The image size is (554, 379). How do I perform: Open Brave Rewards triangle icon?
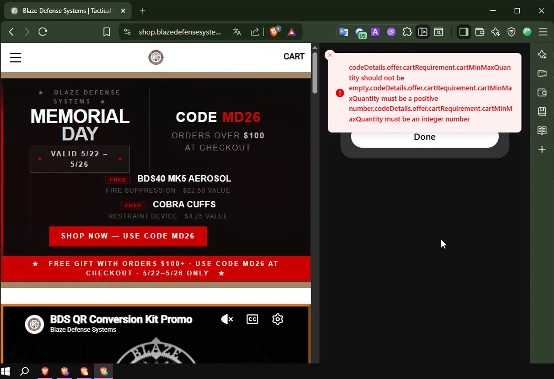292,32
